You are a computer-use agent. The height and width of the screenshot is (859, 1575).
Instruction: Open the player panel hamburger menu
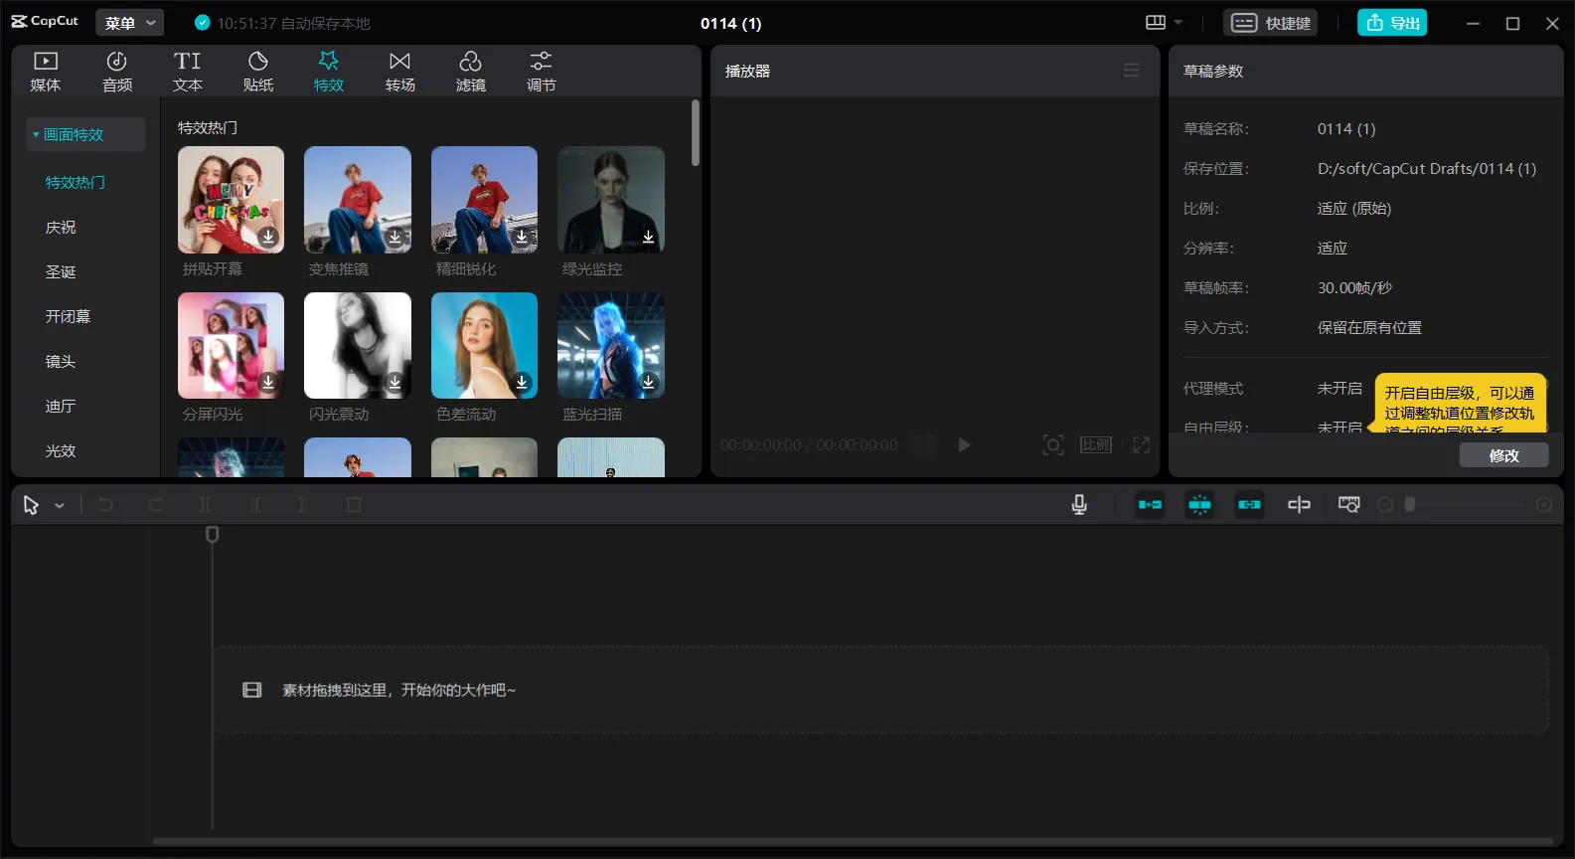click(1131, 71)
